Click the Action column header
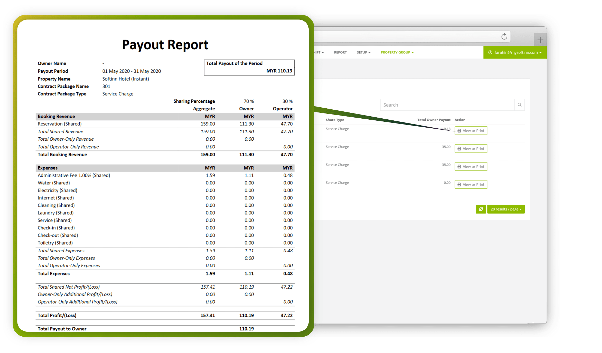Screen dimensions: 602x353 tap(460, 120)
